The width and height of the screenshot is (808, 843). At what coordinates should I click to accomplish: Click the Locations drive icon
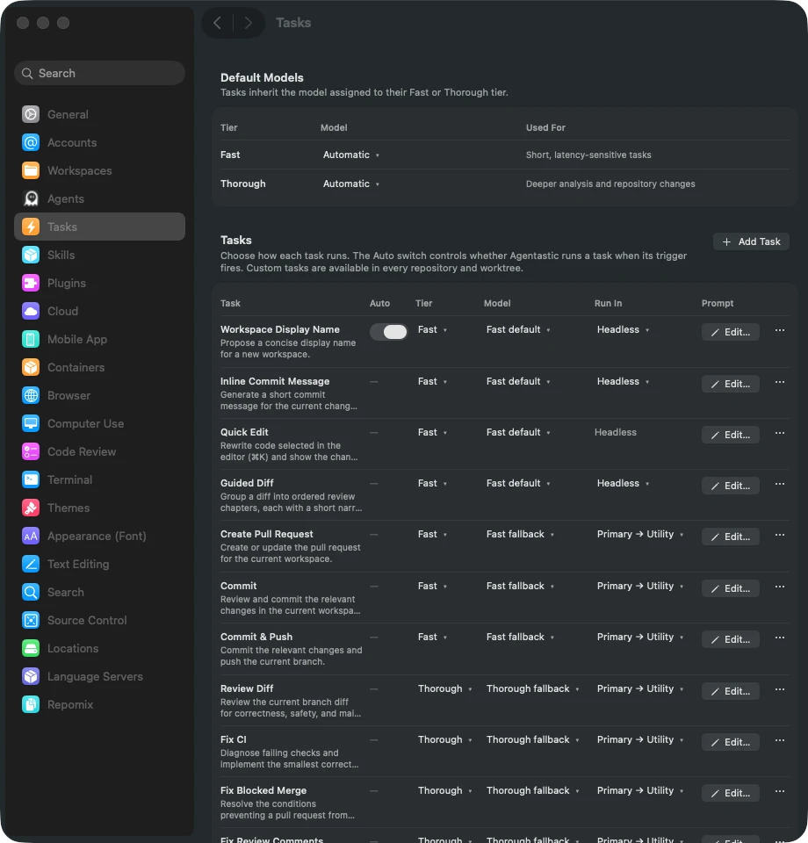31,648
